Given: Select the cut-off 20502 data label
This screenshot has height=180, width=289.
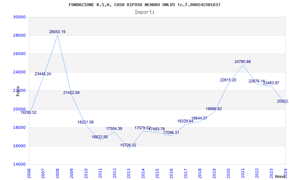Looking at the screenshot, I should tap(283, 102).
